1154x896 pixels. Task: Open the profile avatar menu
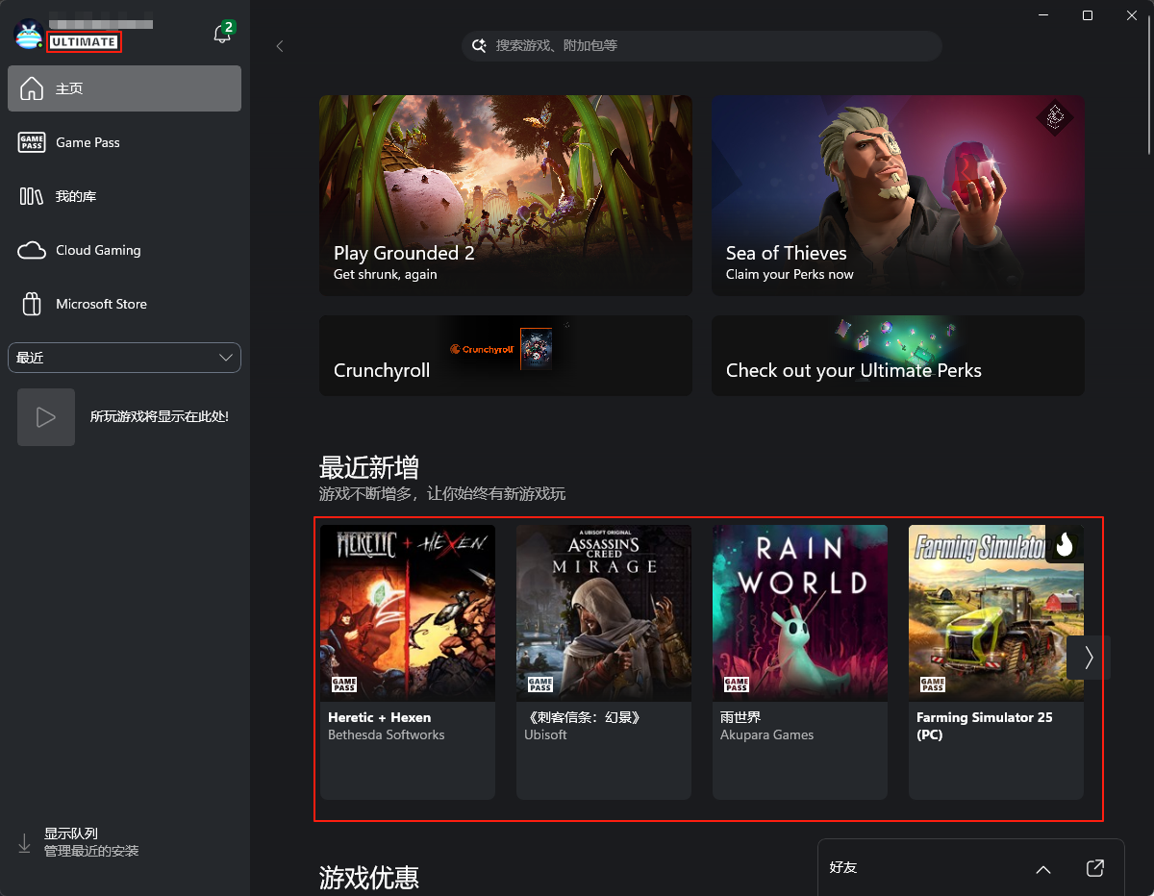pyautogui.click(x=29, y=35)
